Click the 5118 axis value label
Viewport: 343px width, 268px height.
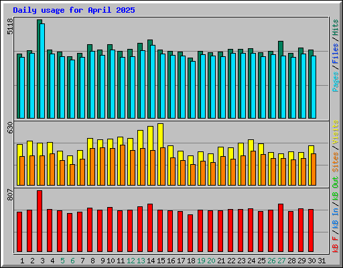tap(10, 27)
